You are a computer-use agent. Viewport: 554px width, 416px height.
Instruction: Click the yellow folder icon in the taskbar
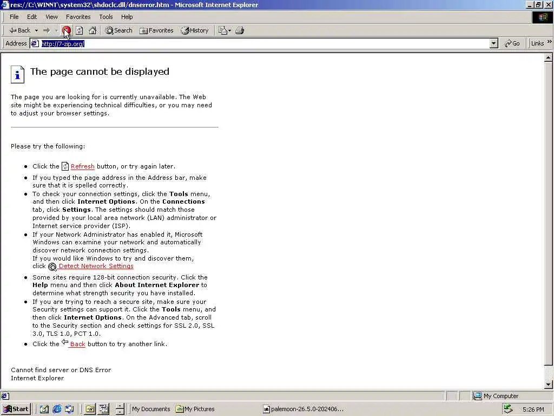point(90,409)
